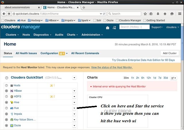The width and height of the screenshot is (184, 130).
Task: Click the HBase stopped status icon
Action: point(6,91)
